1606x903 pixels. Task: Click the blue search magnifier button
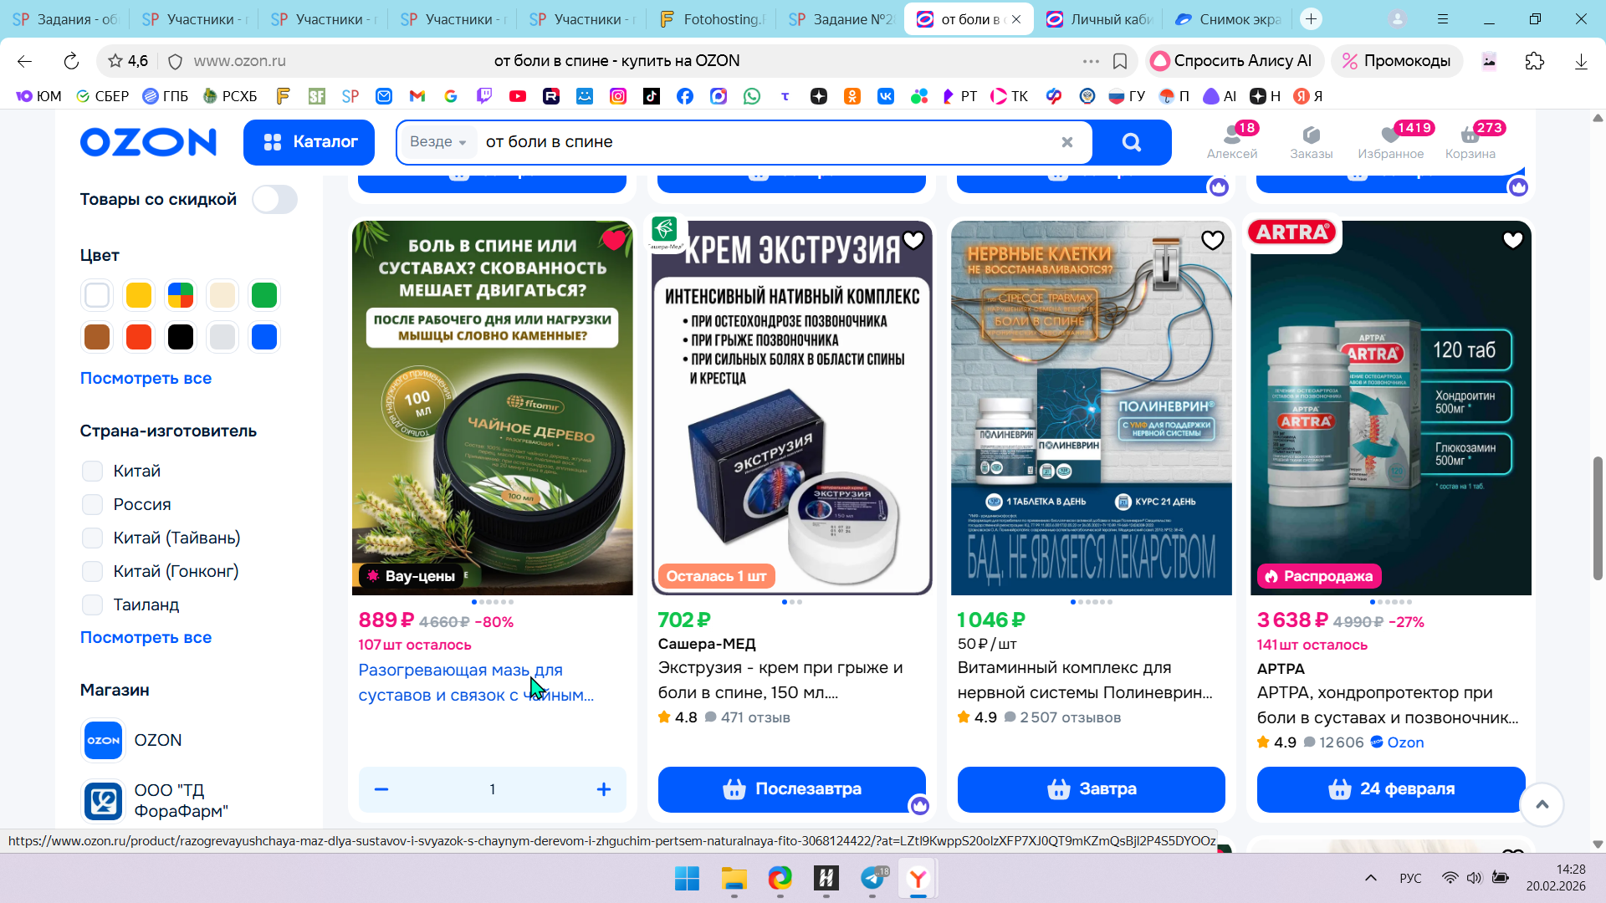pos(1131,142)
